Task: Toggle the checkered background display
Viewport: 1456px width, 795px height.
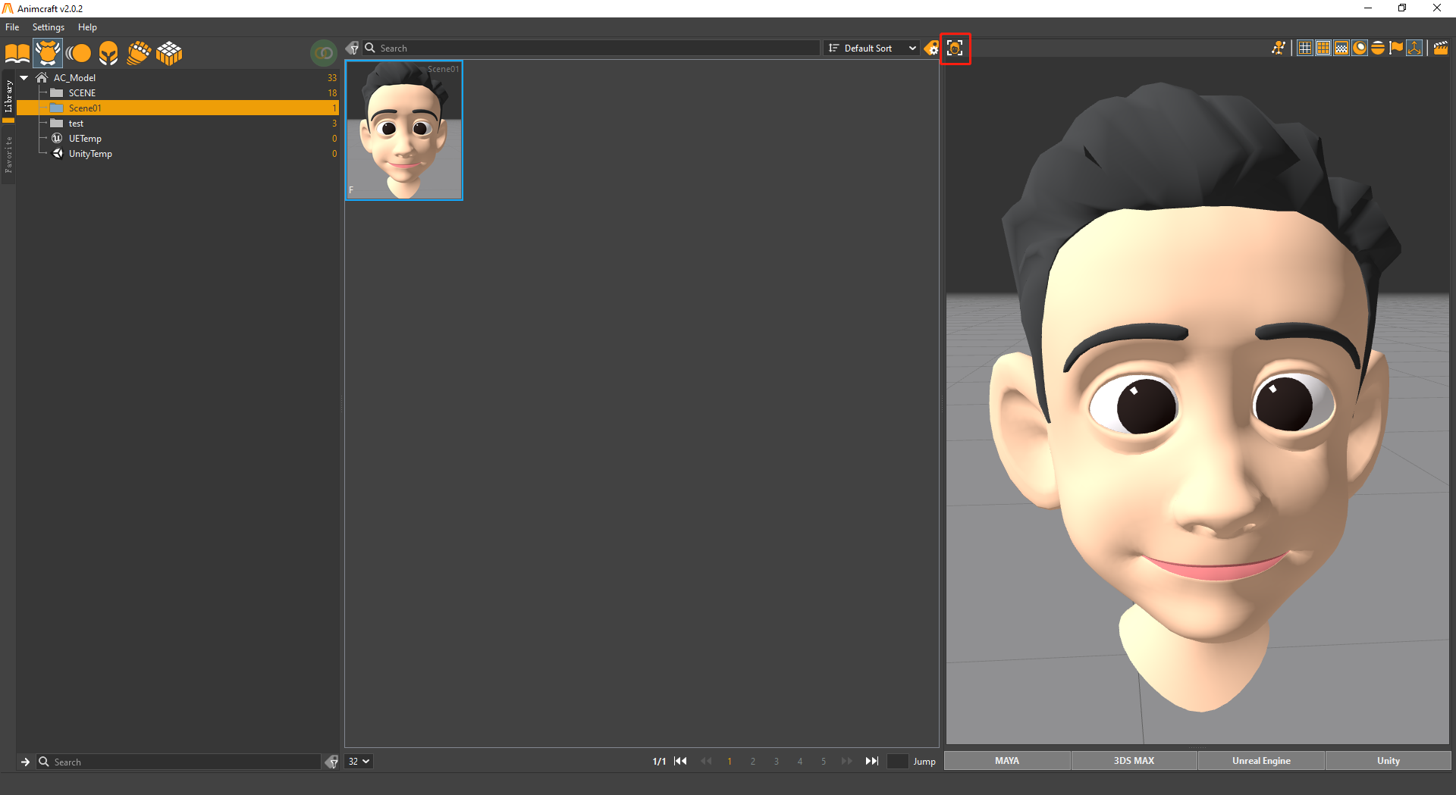Action: (1341, 48)
